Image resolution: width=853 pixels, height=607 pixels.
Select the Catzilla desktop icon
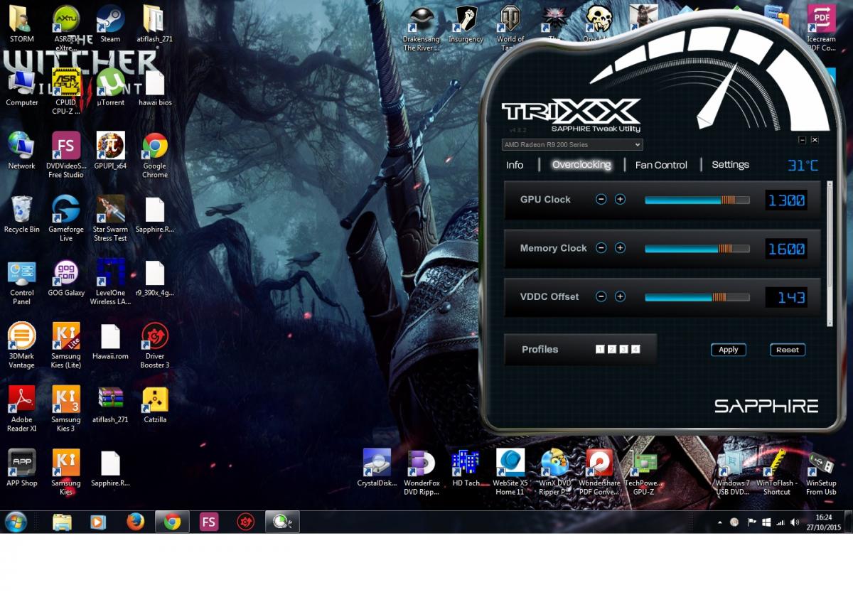[x=154, y=404]
